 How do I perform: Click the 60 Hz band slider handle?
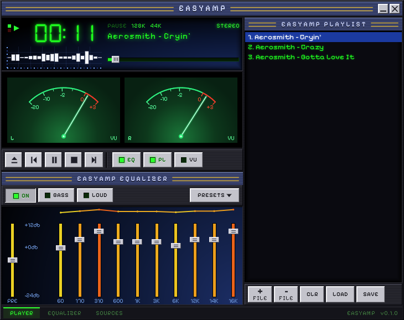(x=60, y=248)
